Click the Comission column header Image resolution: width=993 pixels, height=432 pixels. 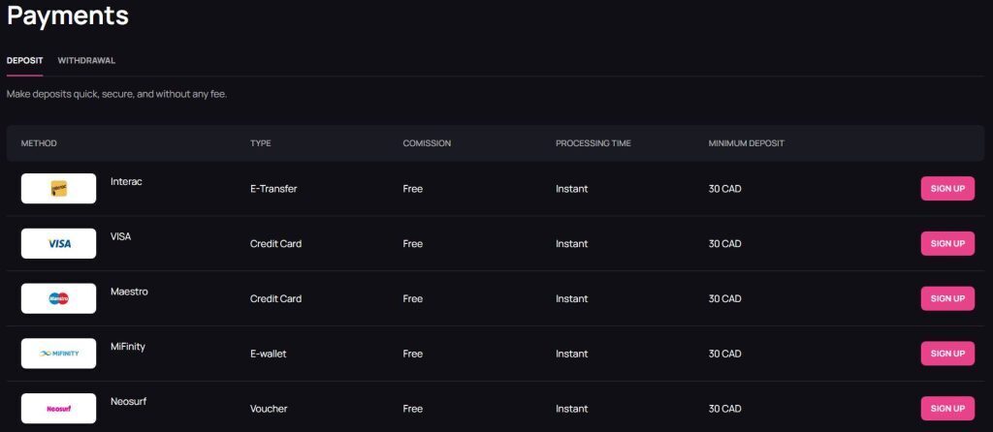[x=427, y=143]
